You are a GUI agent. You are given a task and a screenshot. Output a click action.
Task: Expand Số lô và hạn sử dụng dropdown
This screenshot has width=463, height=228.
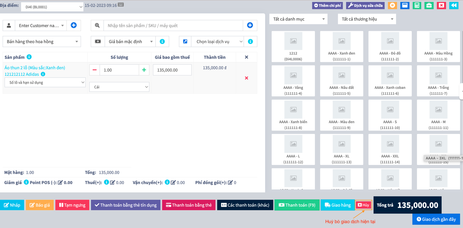click(45, 82)
